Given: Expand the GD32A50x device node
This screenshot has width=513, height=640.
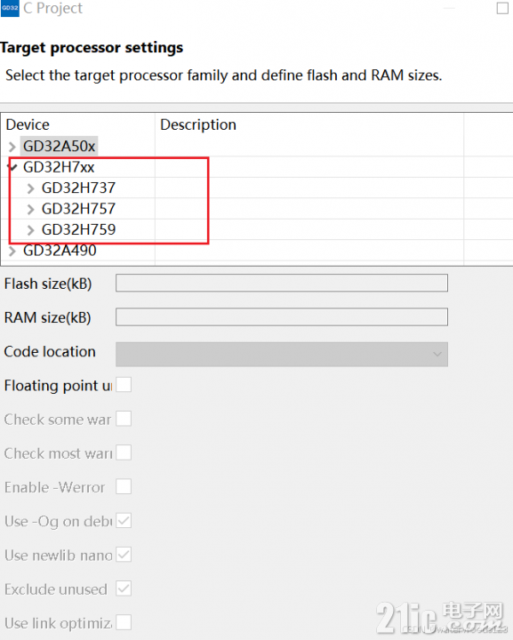Looking at the screenshot, I should pyautogui.click(x=12, y=147).
